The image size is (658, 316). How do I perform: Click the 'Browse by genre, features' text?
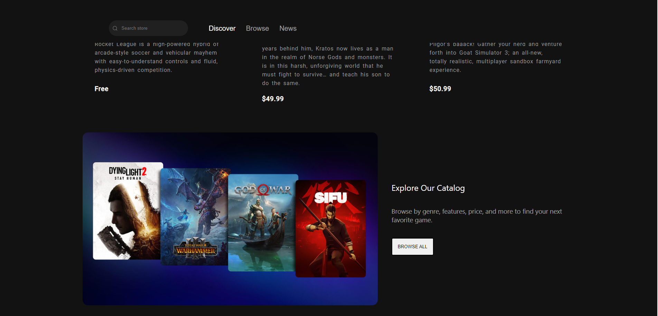click(x=477, y=216)
